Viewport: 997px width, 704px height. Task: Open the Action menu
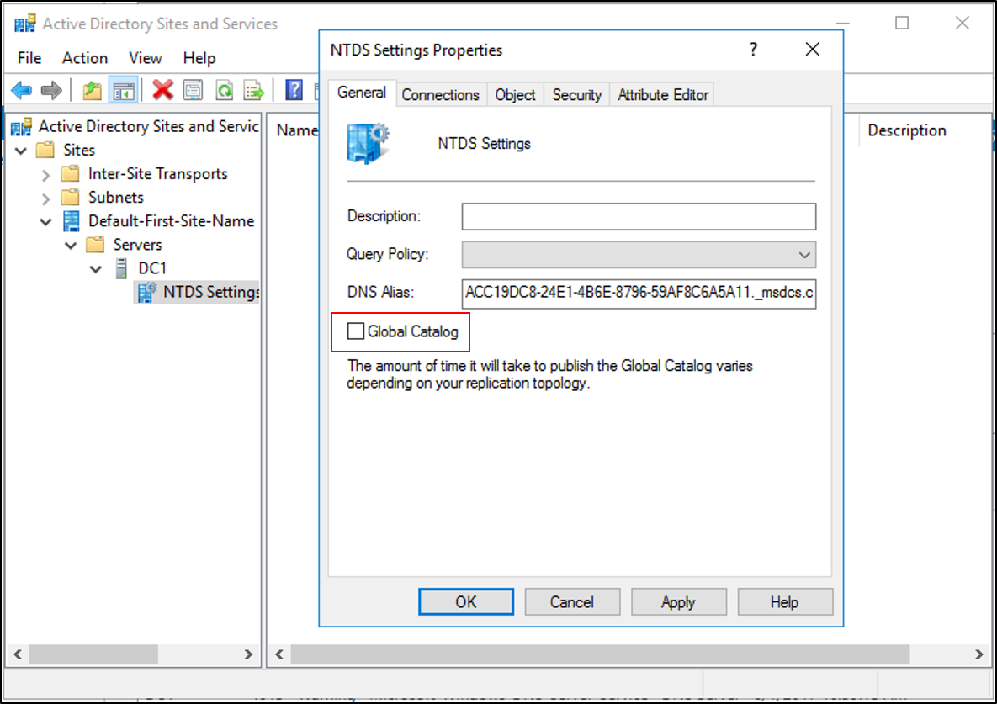(85, 58)
